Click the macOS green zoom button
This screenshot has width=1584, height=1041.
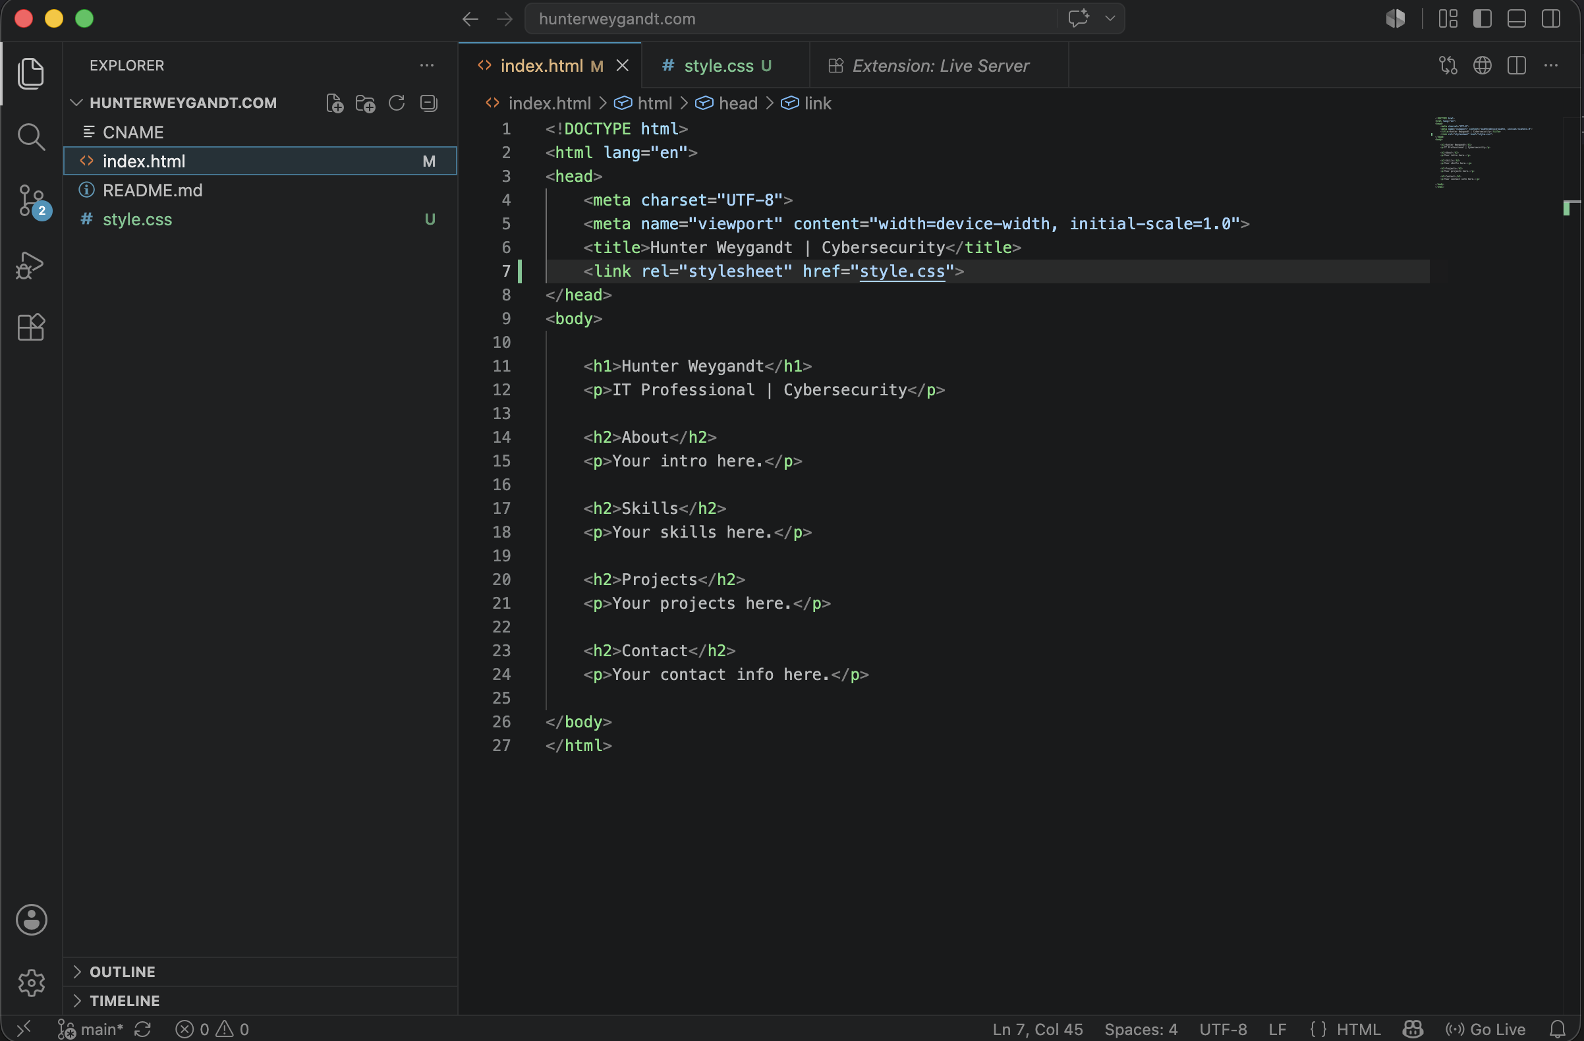point(84,18)
